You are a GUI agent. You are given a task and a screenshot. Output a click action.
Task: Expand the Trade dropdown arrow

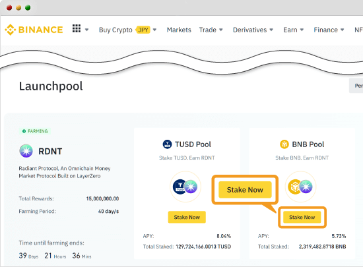(221, 30)
